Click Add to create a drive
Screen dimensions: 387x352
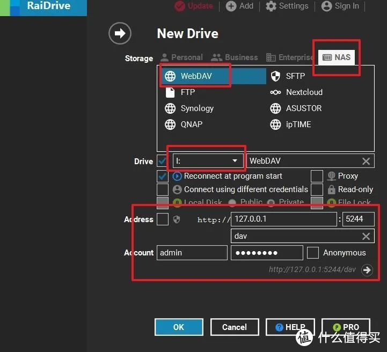239,6
